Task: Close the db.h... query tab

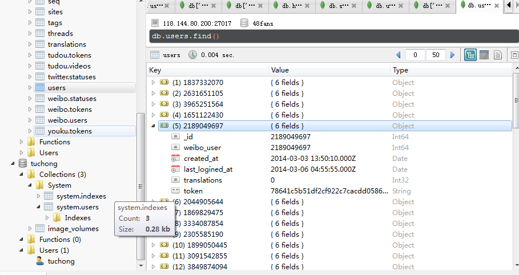Action: pyautogui.click(x=307, y=6)
